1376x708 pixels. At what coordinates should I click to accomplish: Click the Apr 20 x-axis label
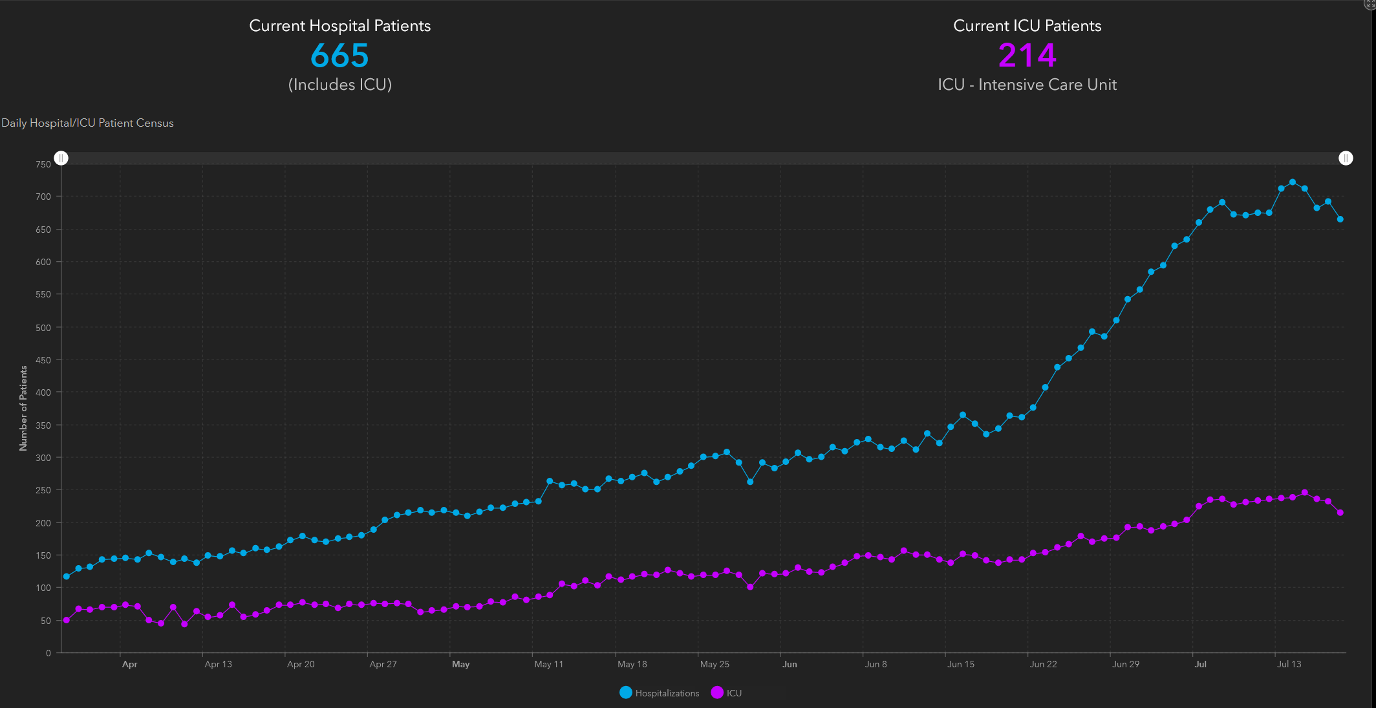tap(301, 664)
